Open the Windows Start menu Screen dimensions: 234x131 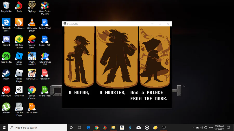point(4,128)
